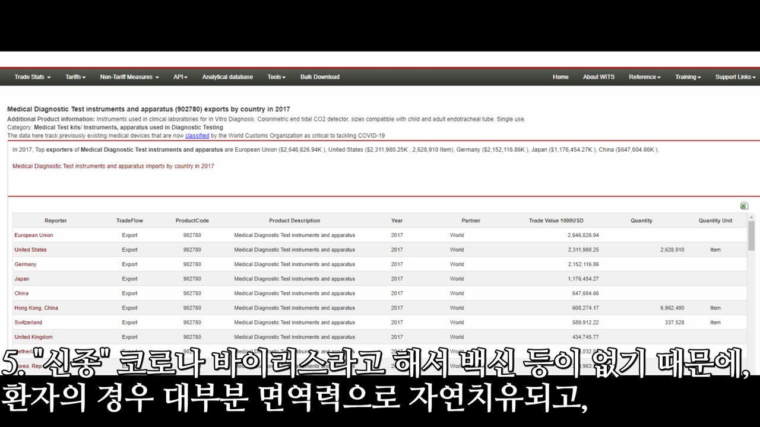The width and height of the screenshot is (760, 427).
Task: Follow the 'classified' hyperlink
Action: (197, 136)
